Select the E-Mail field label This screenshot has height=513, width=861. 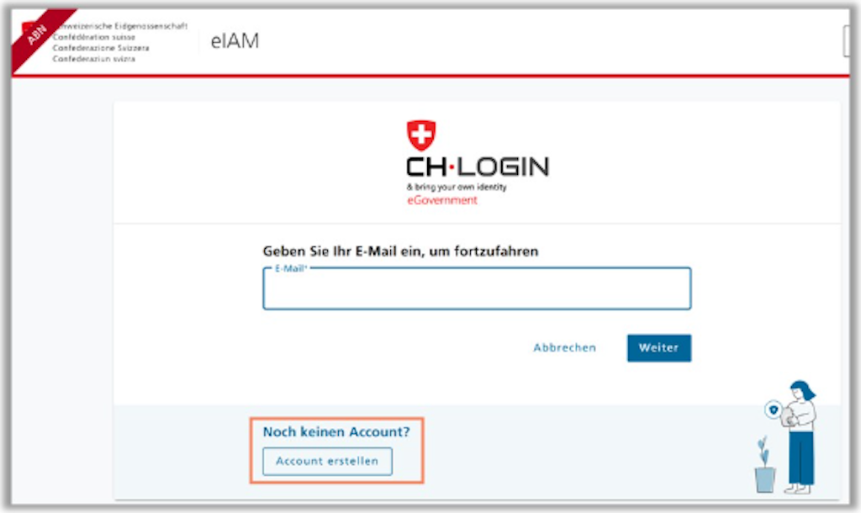(290, 268)
